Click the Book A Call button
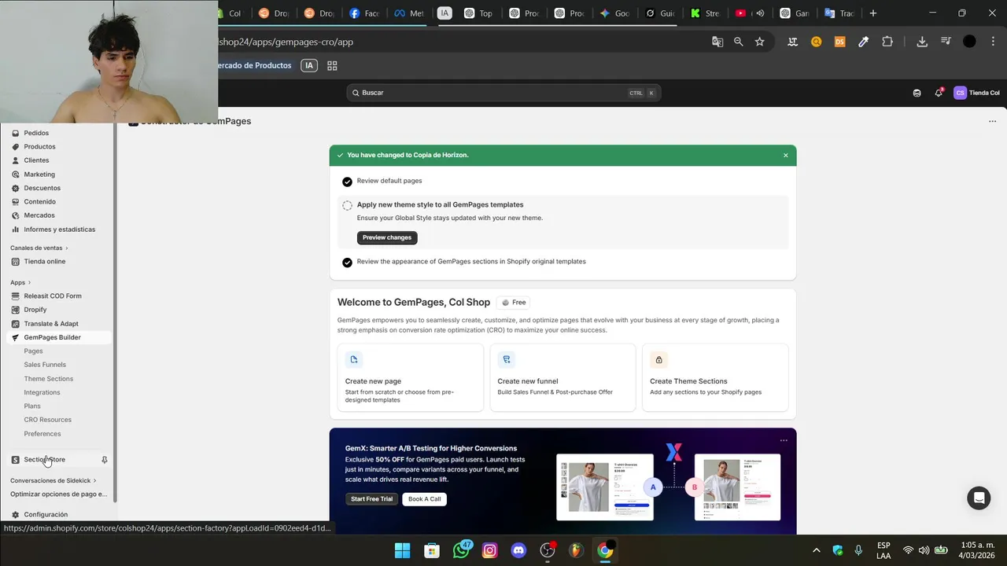The width and height of the screenshot is (1007, 566). coord(425,499)
